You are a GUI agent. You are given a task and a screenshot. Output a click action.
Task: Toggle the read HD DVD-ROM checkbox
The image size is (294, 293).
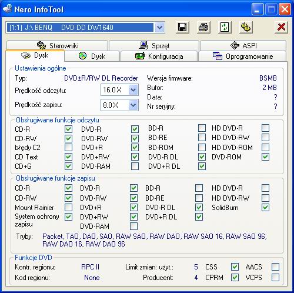(x=265, y=147)
